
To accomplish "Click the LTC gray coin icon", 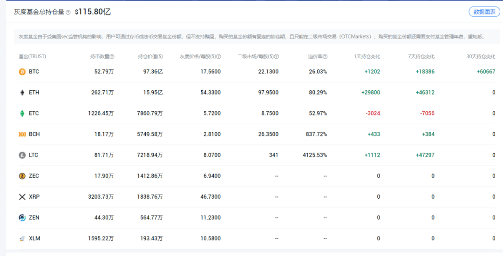I will pos(22,155).
